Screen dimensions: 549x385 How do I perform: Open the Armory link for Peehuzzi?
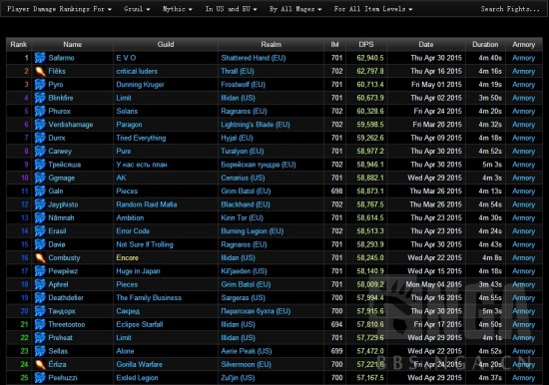pyautogui.click(x=523, y=378)
